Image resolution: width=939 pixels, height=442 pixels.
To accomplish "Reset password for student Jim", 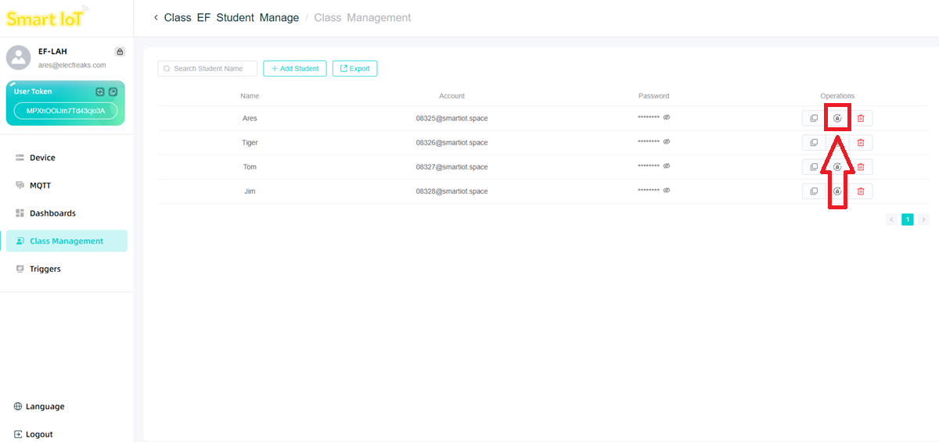I will click(837, 191).
